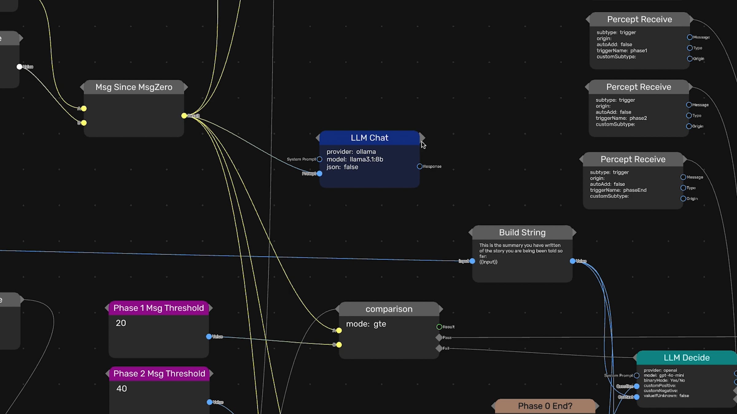Click the comparison node Pass diamond port

pyautogui.click(x=439, y=337)
